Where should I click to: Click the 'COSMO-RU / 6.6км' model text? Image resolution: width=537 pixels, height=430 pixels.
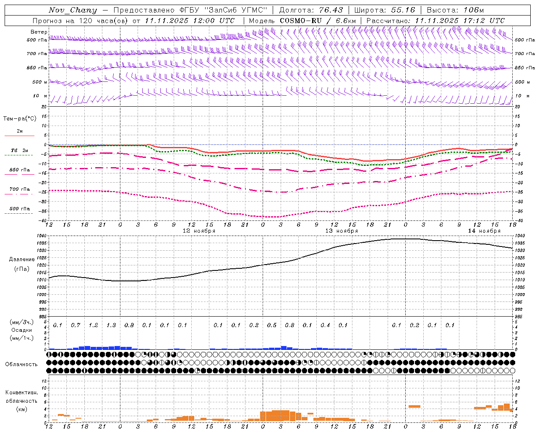318,21
